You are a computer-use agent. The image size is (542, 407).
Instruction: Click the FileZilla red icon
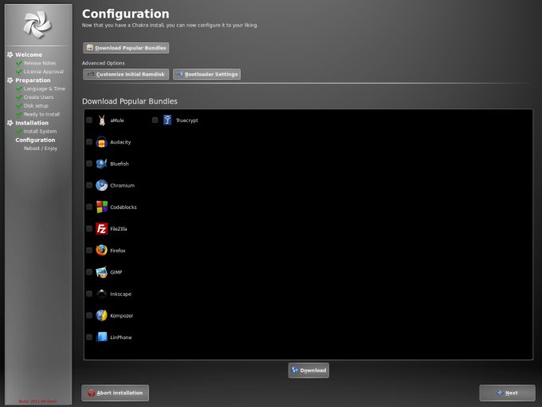102,229
